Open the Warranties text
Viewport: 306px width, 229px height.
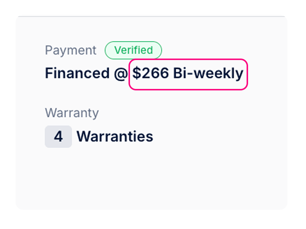click(115, 137)
